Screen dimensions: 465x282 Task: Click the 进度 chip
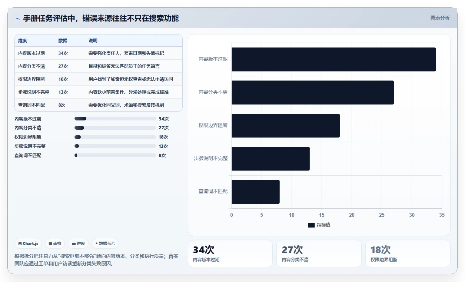[x=78, y=243]
